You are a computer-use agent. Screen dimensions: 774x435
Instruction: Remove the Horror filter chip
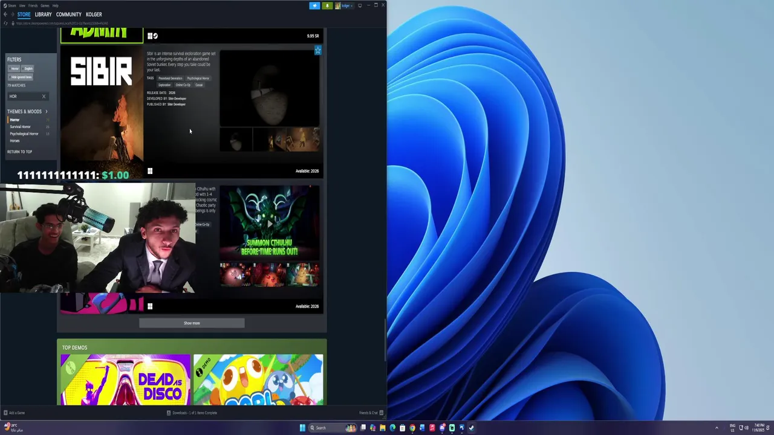15,69
